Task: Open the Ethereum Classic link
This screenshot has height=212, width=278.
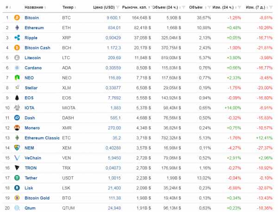Action: click(x=42, y=137)
